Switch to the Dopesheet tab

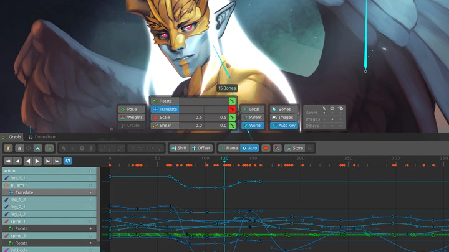click(x=42, y=137)
